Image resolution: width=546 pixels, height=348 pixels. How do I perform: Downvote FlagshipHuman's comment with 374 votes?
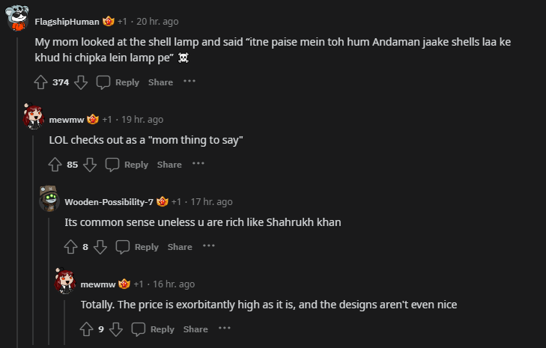[x=80, y=82]
